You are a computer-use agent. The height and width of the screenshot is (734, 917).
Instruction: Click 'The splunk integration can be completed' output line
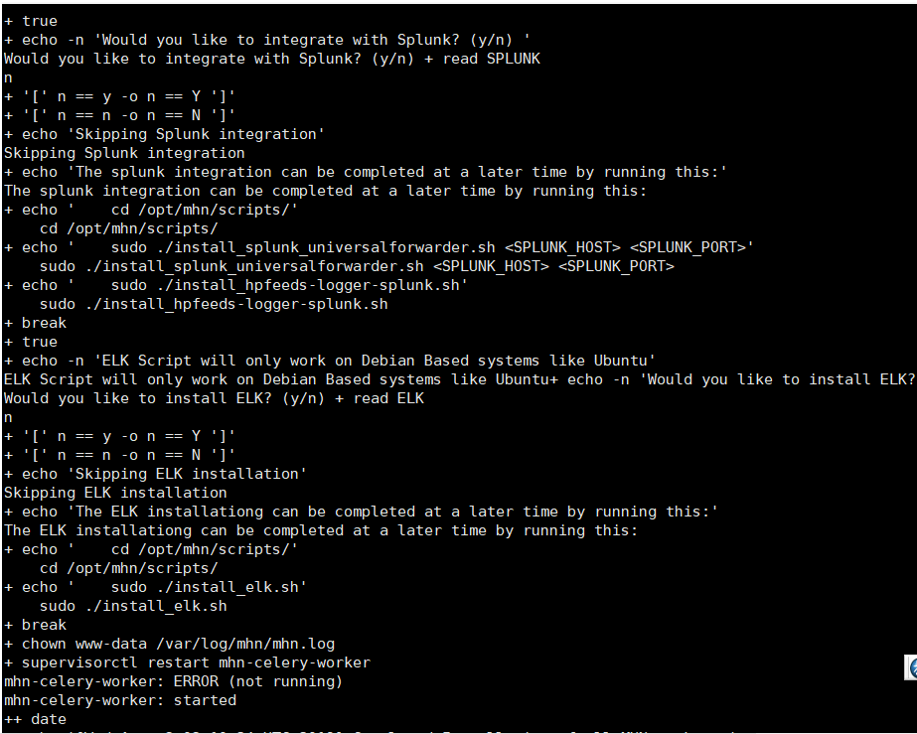(x=325, y=192)
